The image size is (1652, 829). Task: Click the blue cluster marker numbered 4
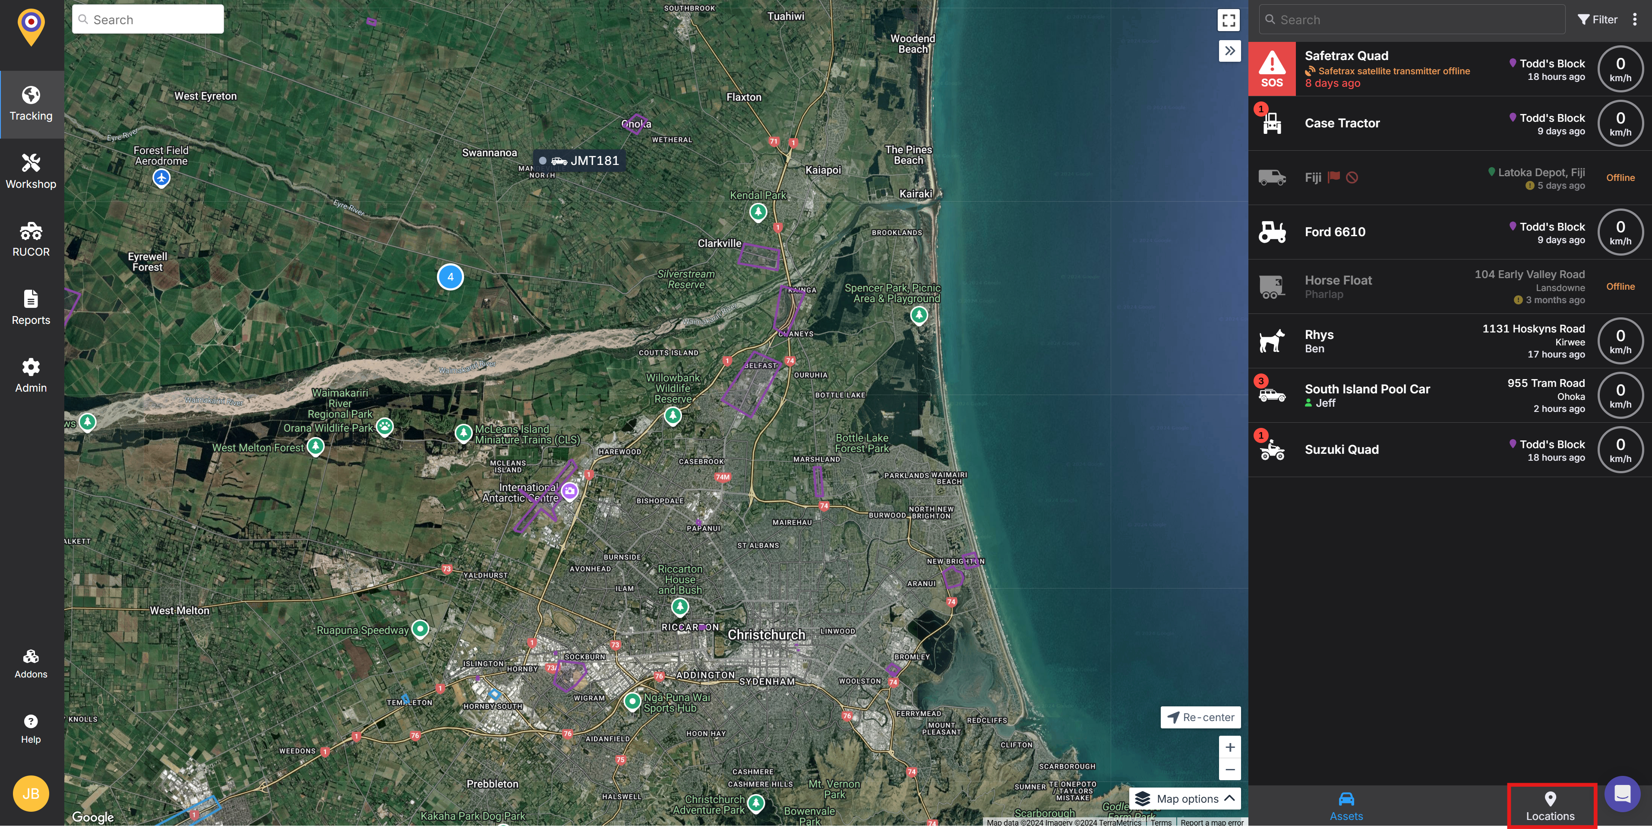[450, 277]
